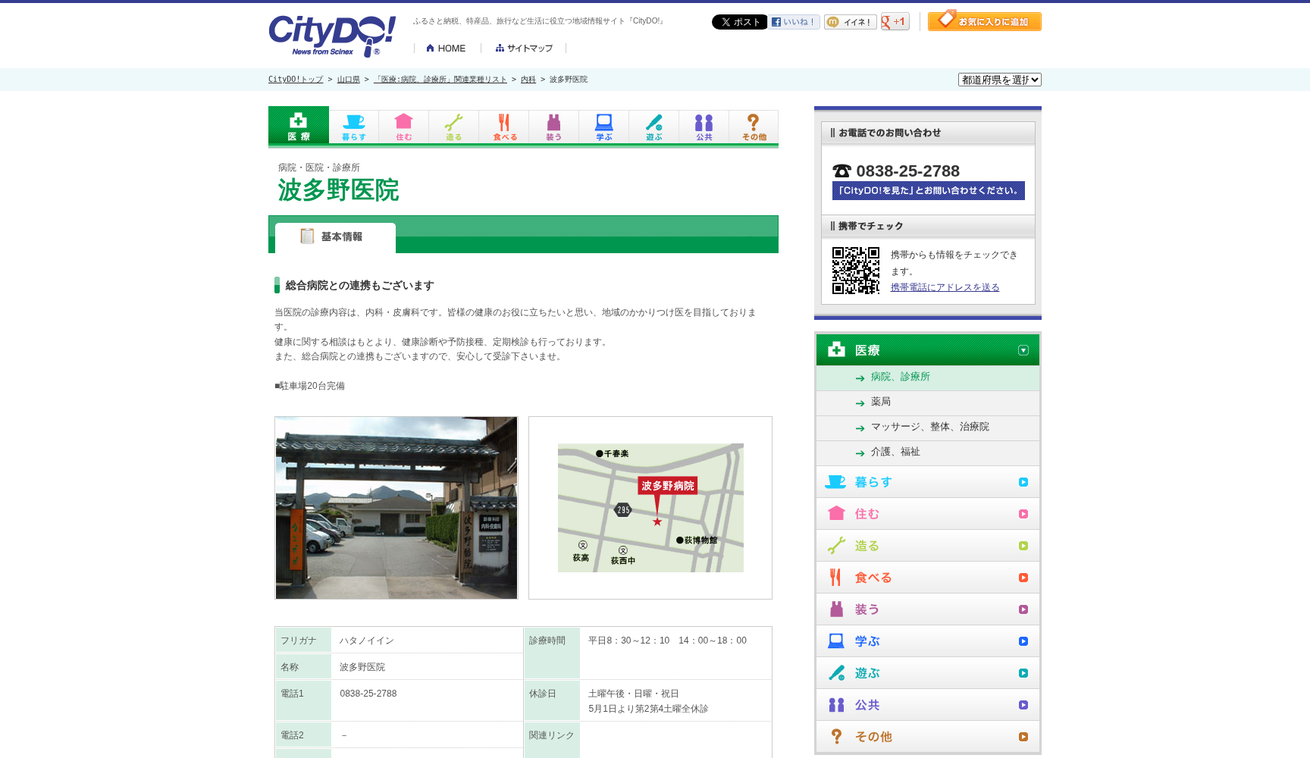Screen dimensions: 1310x758
Task: Click the お気に入りに追加 button
Action: click(x=984, y=21)
